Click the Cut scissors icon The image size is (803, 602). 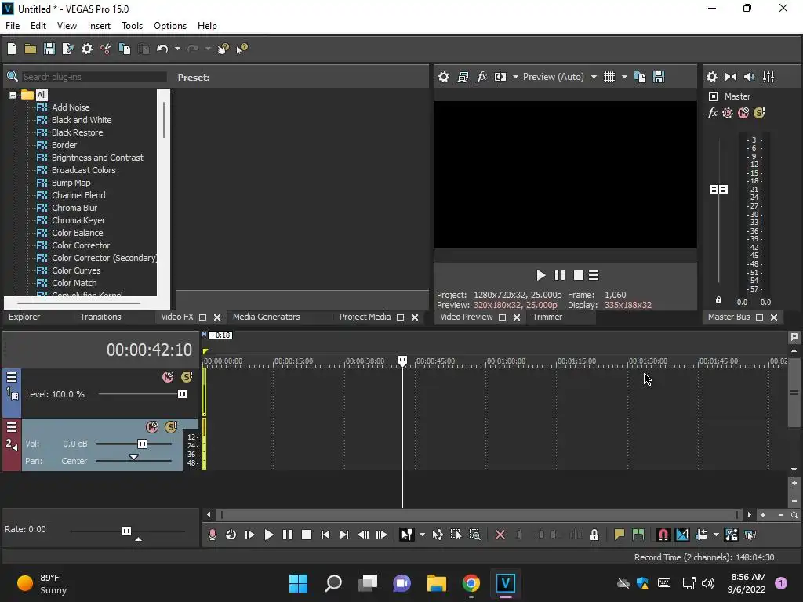pyautogui.click(x=106, y=49)
